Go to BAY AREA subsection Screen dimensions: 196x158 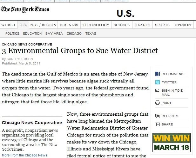coord(54,33)
